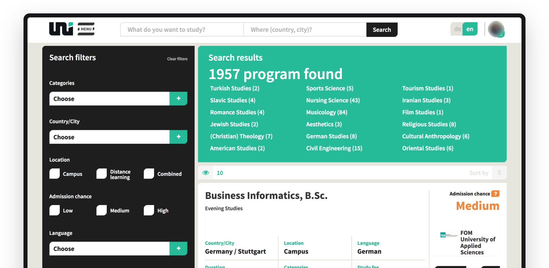Click FOM University of Applied Sciences text
Image resolution: width=549 pixels, height=268 pixels.
click(478, 243)
